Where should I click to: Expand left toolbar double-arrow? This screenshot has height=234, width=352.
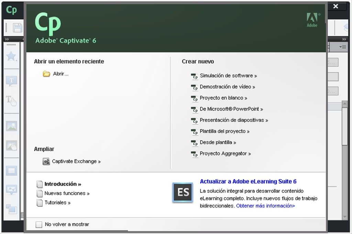7,39
